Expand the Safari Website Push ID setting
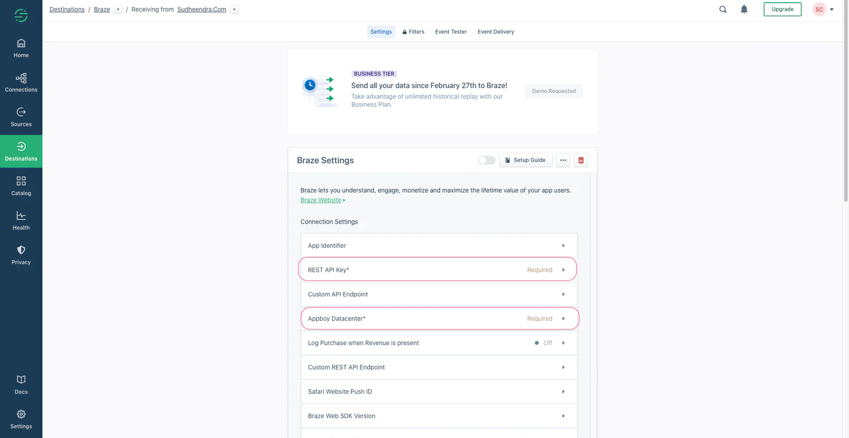 click(439, 392)
